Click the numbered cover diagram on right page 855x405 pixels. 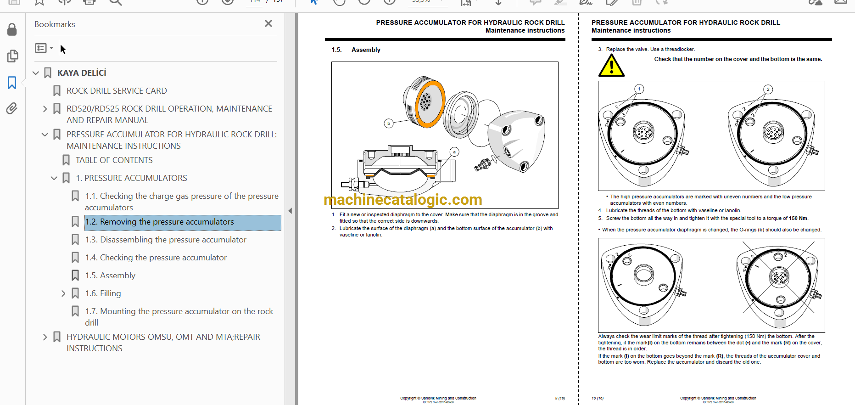pyautogui.click(x=711, y=136)
